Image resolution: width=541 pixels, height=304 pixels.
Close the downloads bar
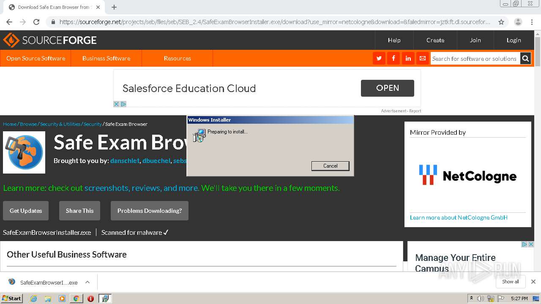(533, 282)
